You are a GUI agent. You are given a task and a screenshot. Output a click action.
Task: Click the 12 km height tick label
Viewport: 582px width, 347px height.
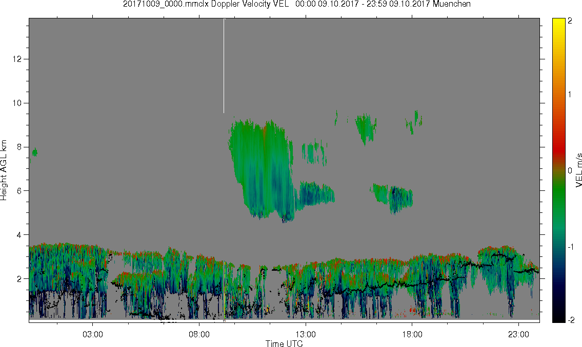click(17, 59)
